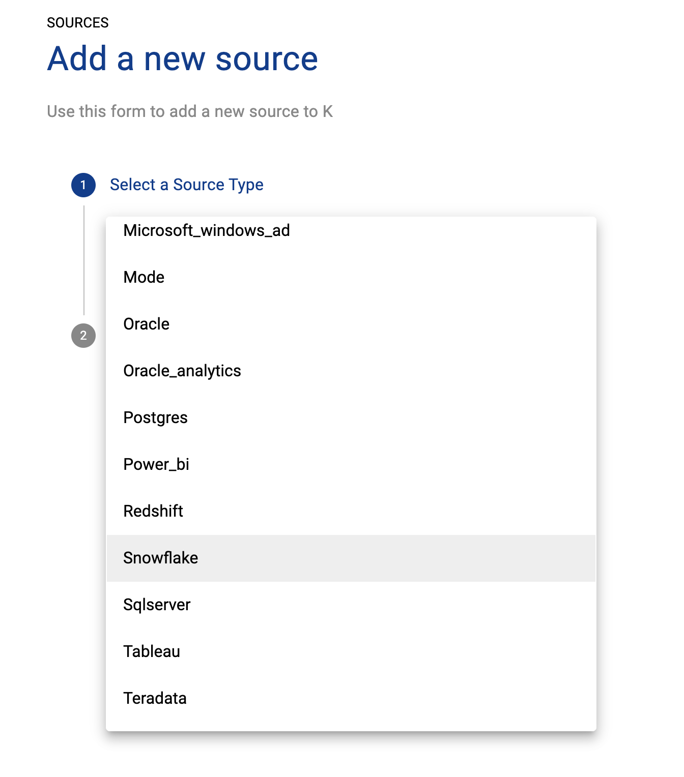Click the Add a new source heading
Screen dimensions: 684x777
pyautogui.click(x=183, y=58)
